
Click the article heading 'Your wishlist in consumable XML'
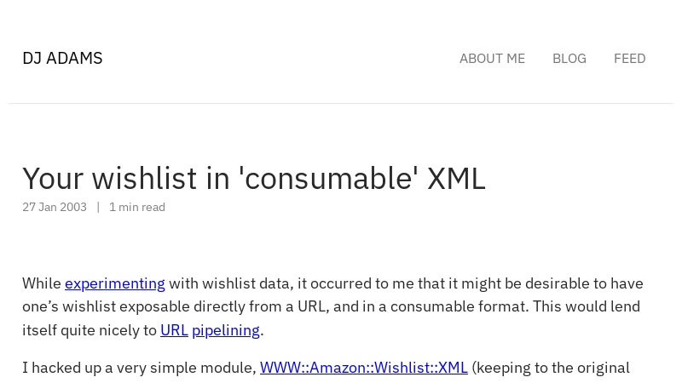(x=253, y=179)
